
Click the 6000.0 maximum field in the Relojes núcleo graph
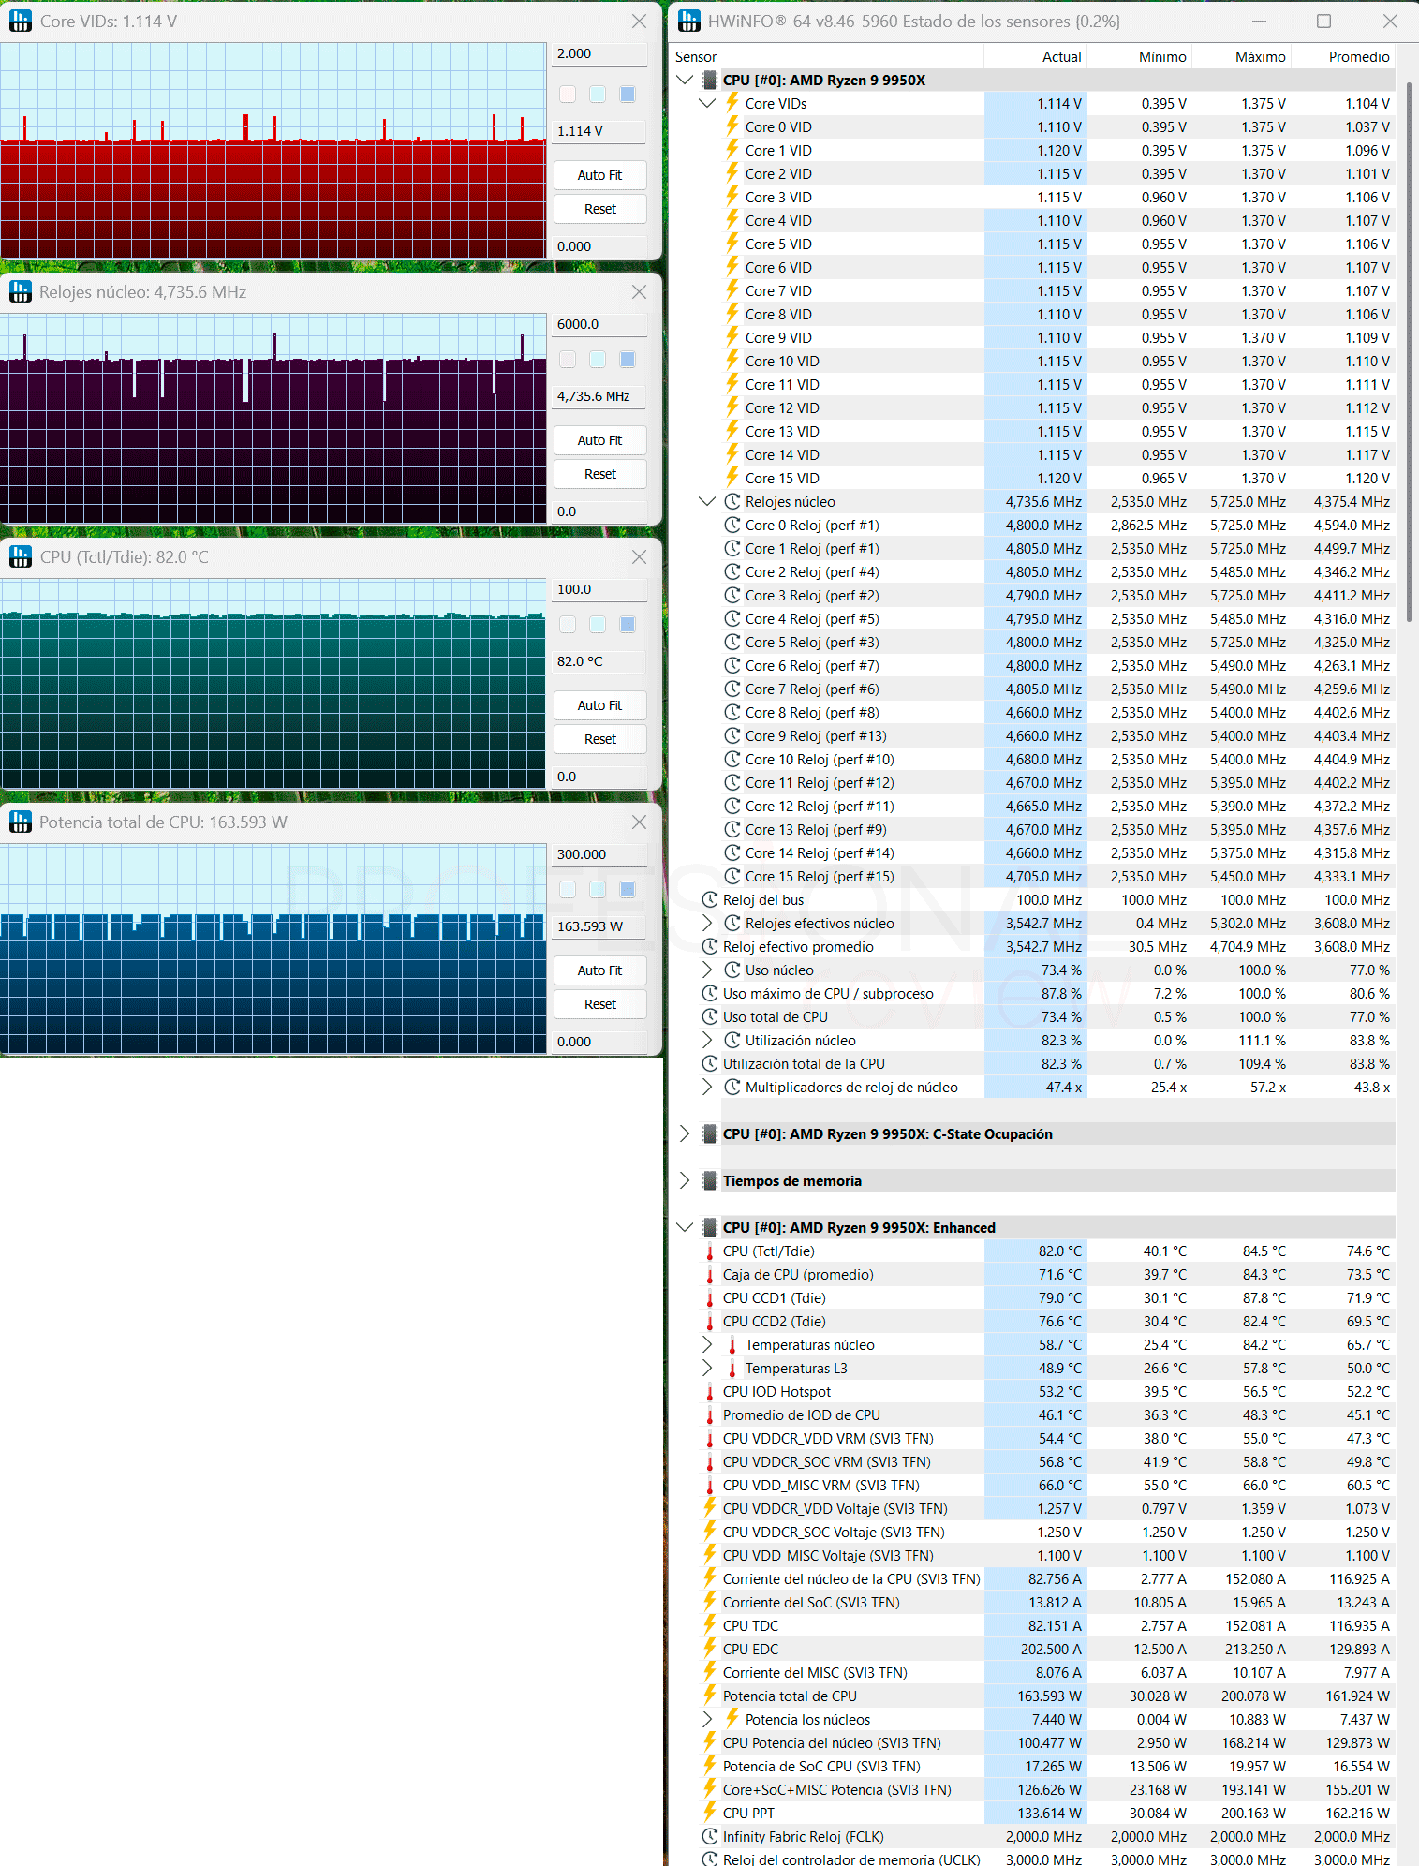[x=599, y=324]
